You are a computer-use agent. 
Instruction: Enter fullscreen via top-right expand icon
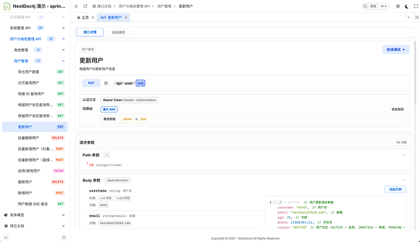coord(416,6)
